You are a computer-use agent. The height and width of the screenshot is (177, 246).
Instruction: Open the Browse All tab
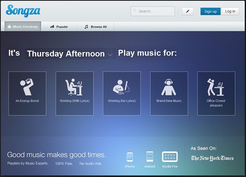coord(95,27)
